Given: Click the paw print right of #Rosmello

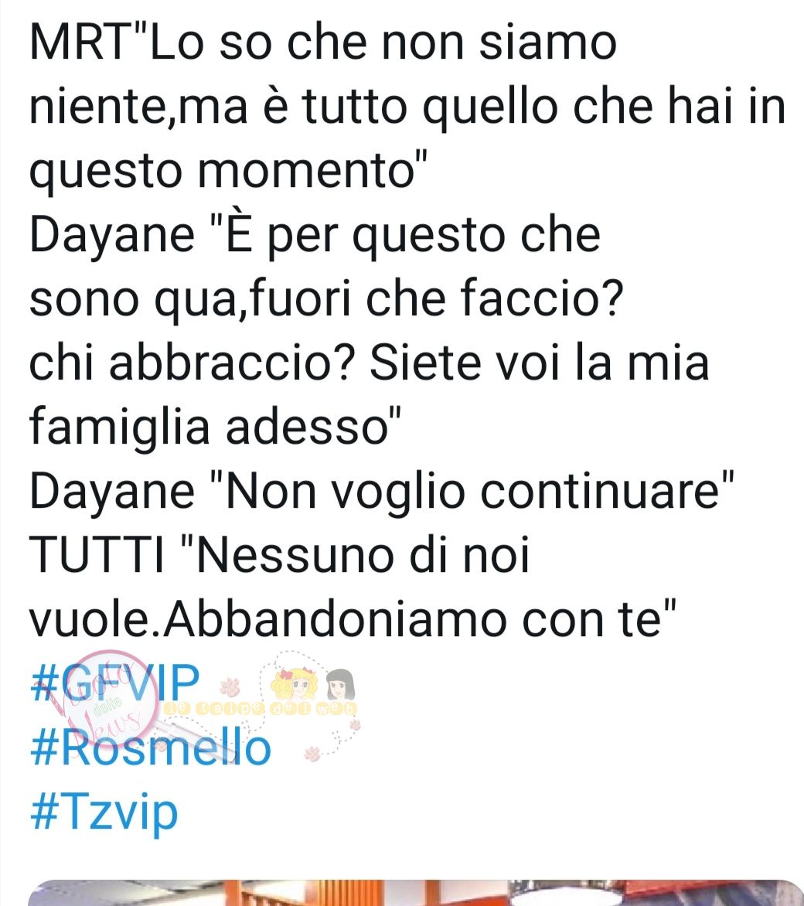Looking at the screenshot, I should pyautogui.click(x=312, y=754).
